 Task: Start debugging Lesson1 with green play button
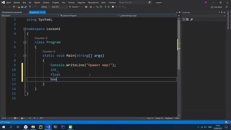[70, 7]
